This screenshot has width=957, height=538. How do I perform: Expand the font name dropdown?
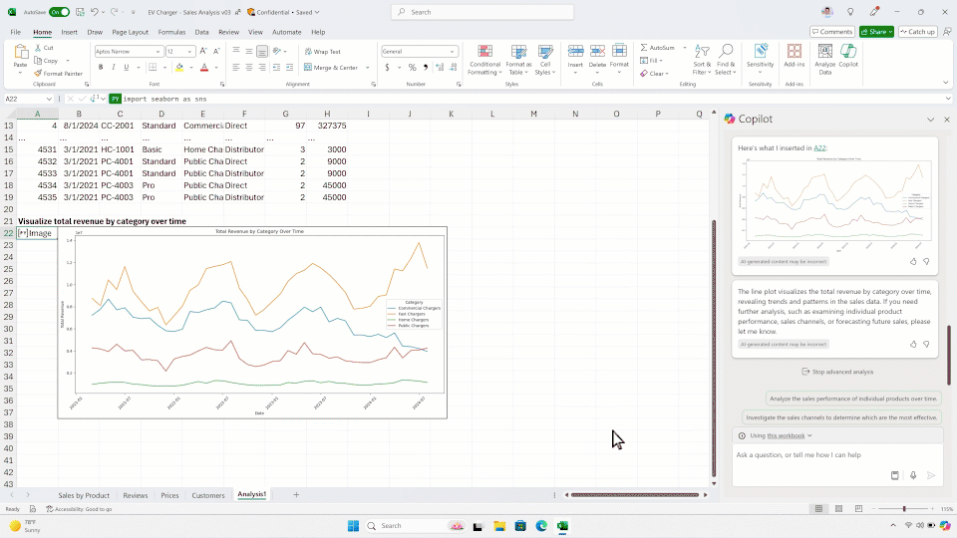pos(159,51)
